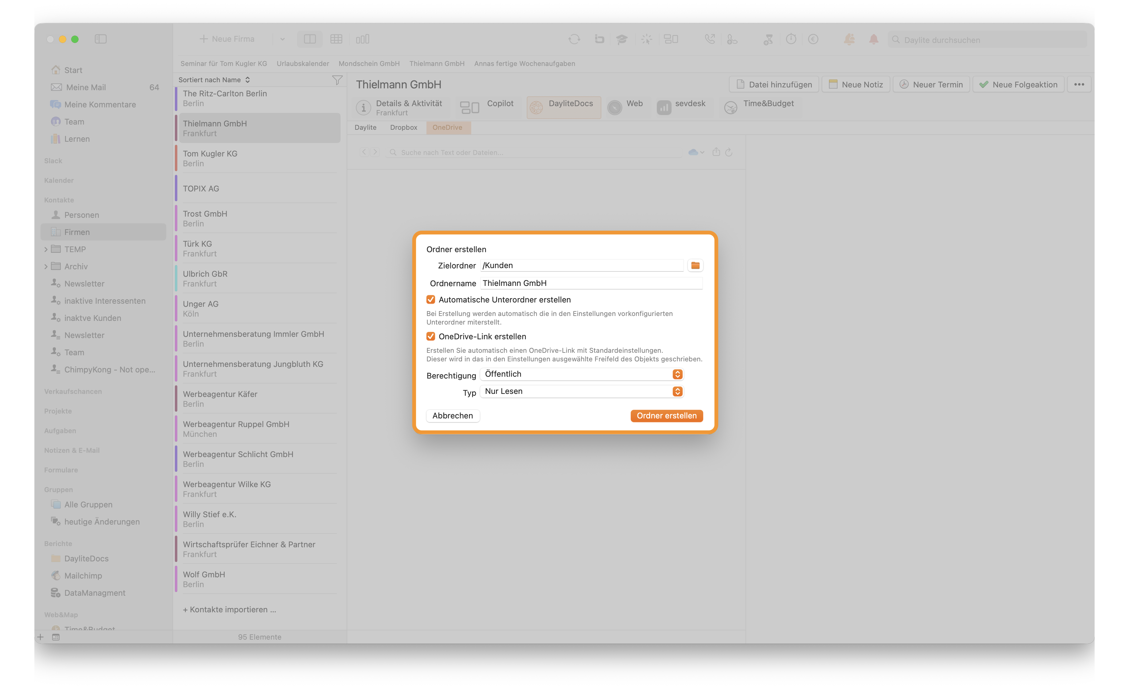Open Meine Mail in sidebar
This screenshot has height=689, width=1129.
coord(86,87)
